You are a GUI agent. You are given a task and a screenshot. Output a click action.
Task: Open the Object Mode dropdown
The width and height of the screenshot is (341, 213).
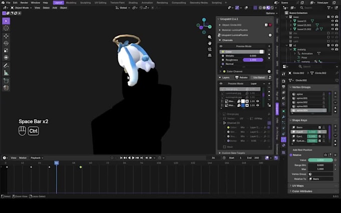pos(21,8)
